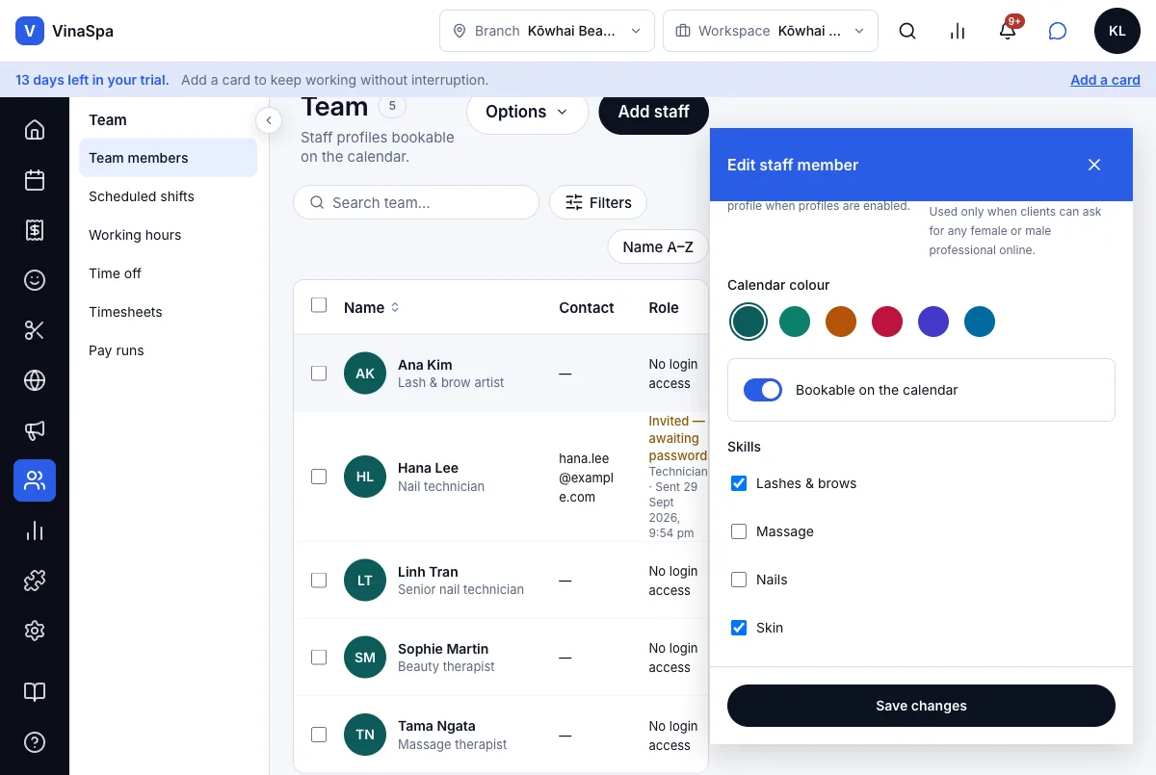
Task: Check the Massage skill checkbox
Action: [739, 531]
